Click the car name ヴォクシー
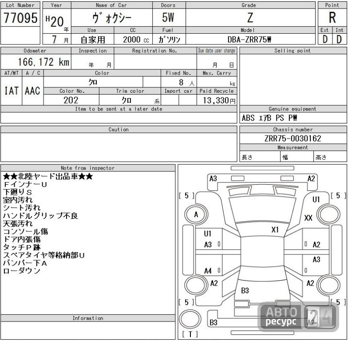 point(112,18)
